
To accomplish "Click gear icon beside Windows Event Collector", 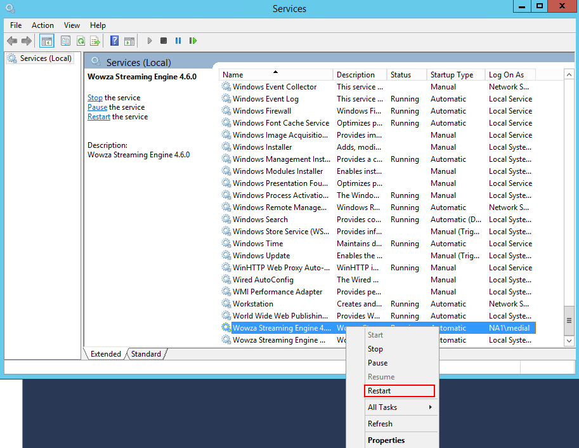I will tap(226, 86).
